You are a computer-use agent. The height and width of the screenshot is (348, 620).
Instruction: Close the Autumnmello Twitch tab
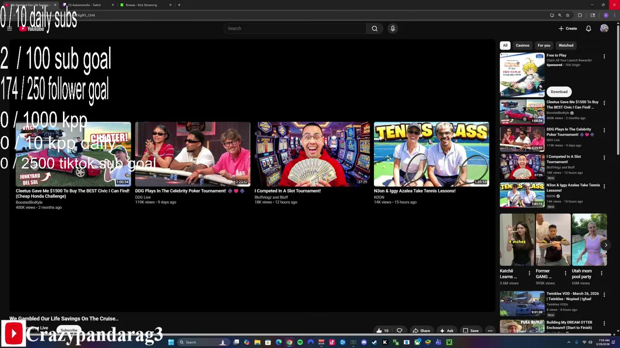[113, 5]
